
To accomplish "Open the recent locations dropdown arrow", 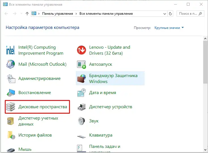I will coord(21,14).
